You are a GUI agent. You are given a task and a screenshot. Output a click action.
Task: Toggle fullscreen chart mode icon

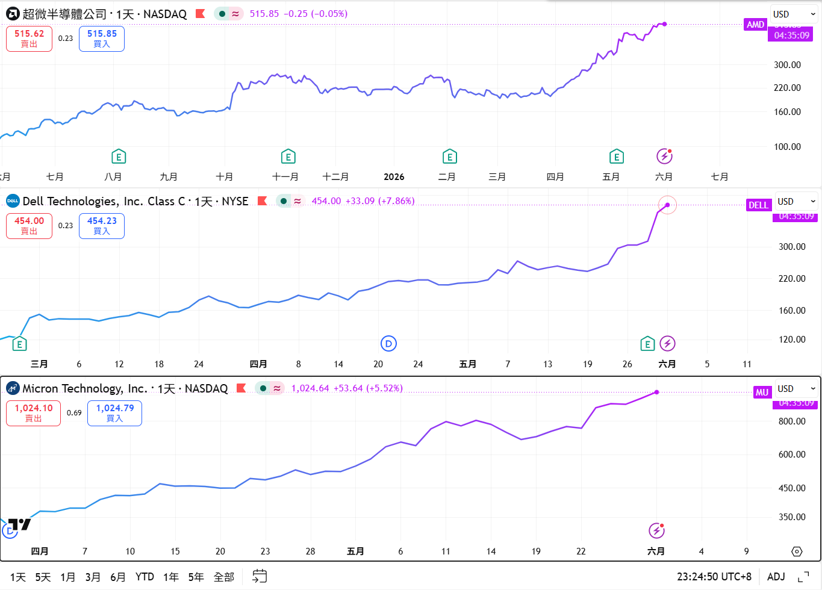tap(803, 577)
